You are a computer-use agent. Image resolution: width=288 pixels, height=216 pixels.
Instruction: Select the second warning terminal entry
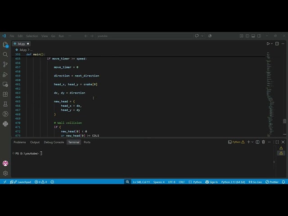(x=281, y=153)
